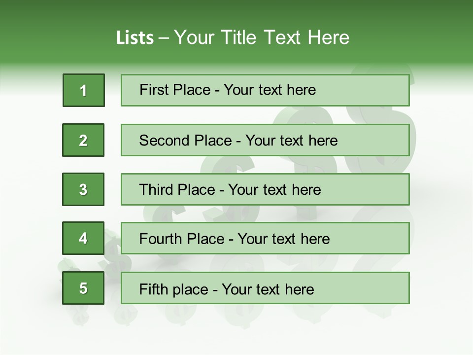Select the Third Place text bar
The height and width of the screenshot is (355, 473).
tap(265, 189)
